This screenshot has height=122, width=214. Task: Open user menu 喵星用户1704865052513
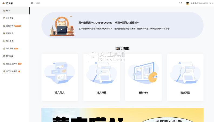pos(201,3)
